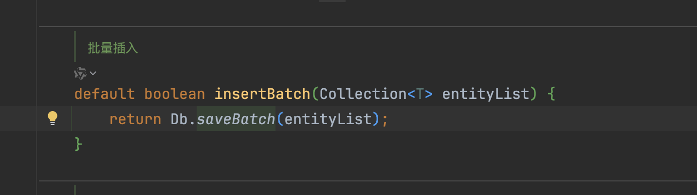
Task: Click the semicolon ending the return statement
Action: [385, 119]
